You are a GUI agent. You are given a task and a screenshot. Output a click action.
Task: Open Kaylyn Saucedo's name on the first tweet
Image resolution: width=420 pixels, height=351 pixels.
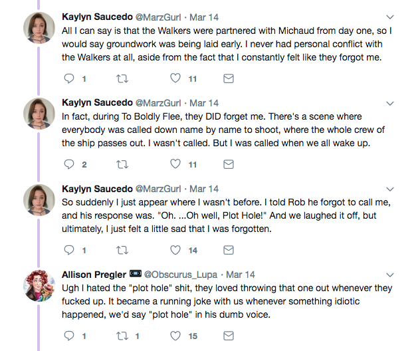pyautogui.click(x=97, y=17)
